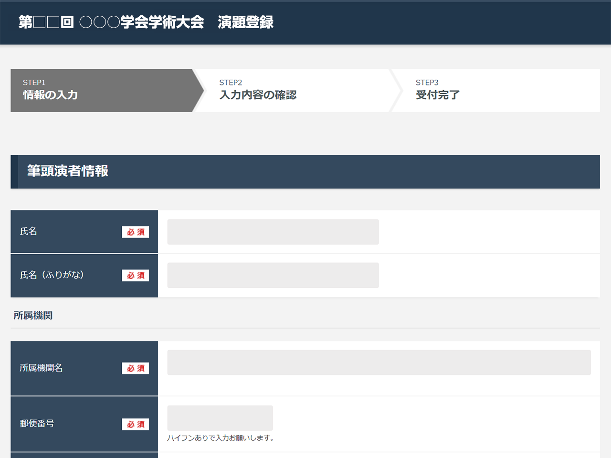The height and width of the screenshot is (458, 611).
Task: Click the 筆頭演者情報 section heading
Action: point(68,171)
